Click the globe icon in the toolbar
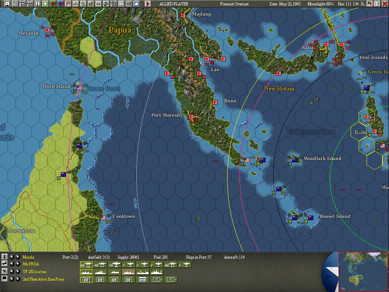389x292 pixels. (106, 4)
